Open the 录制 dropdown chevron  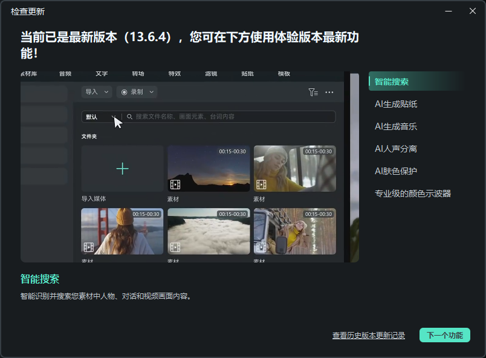tap(151, 92)
